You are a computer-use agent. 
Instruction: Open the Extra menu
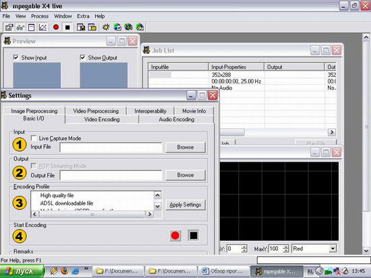pyautogui.click(x=83, y=16)
